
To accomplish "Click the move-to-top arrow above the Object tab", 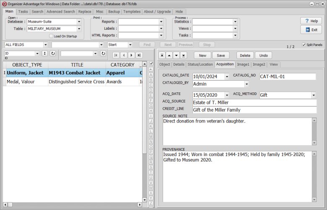I will (x=162, y=55).
